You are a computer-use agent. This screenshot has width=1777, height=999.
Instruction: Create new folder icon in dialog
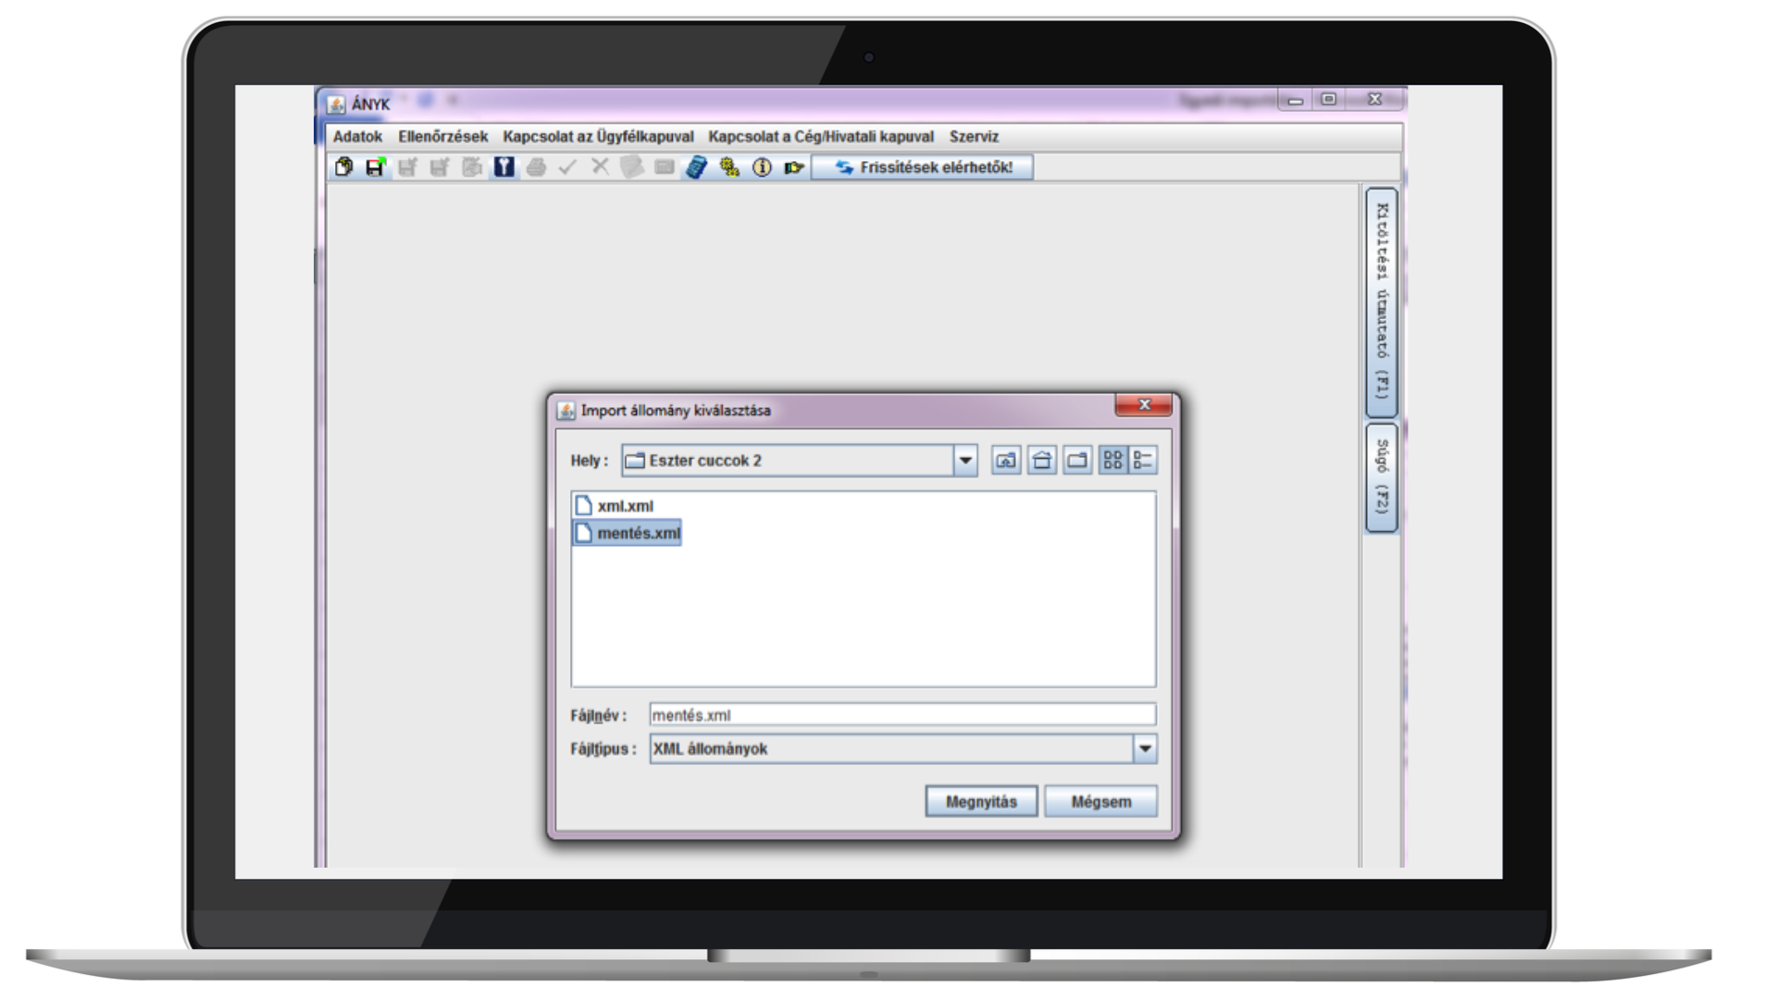(1077, 461)
